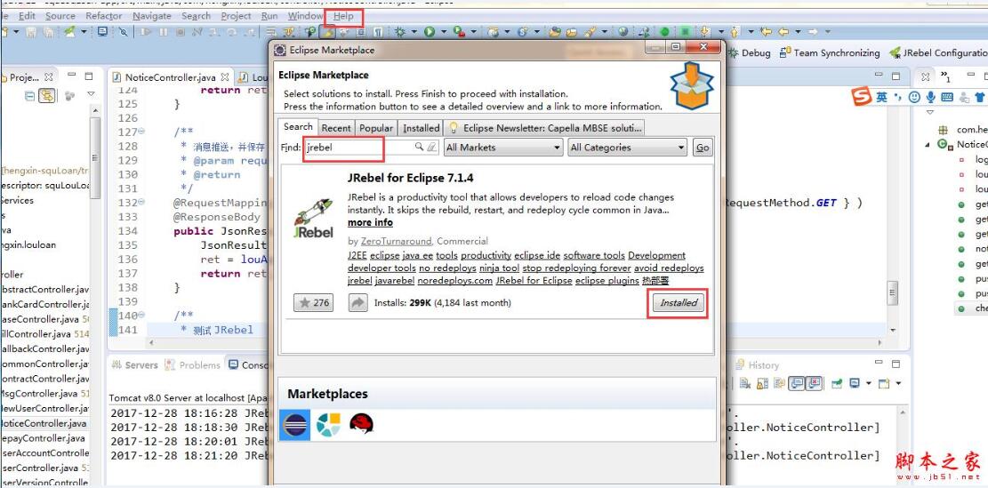Open the Team Synchronizing perspective

(829, 53)
